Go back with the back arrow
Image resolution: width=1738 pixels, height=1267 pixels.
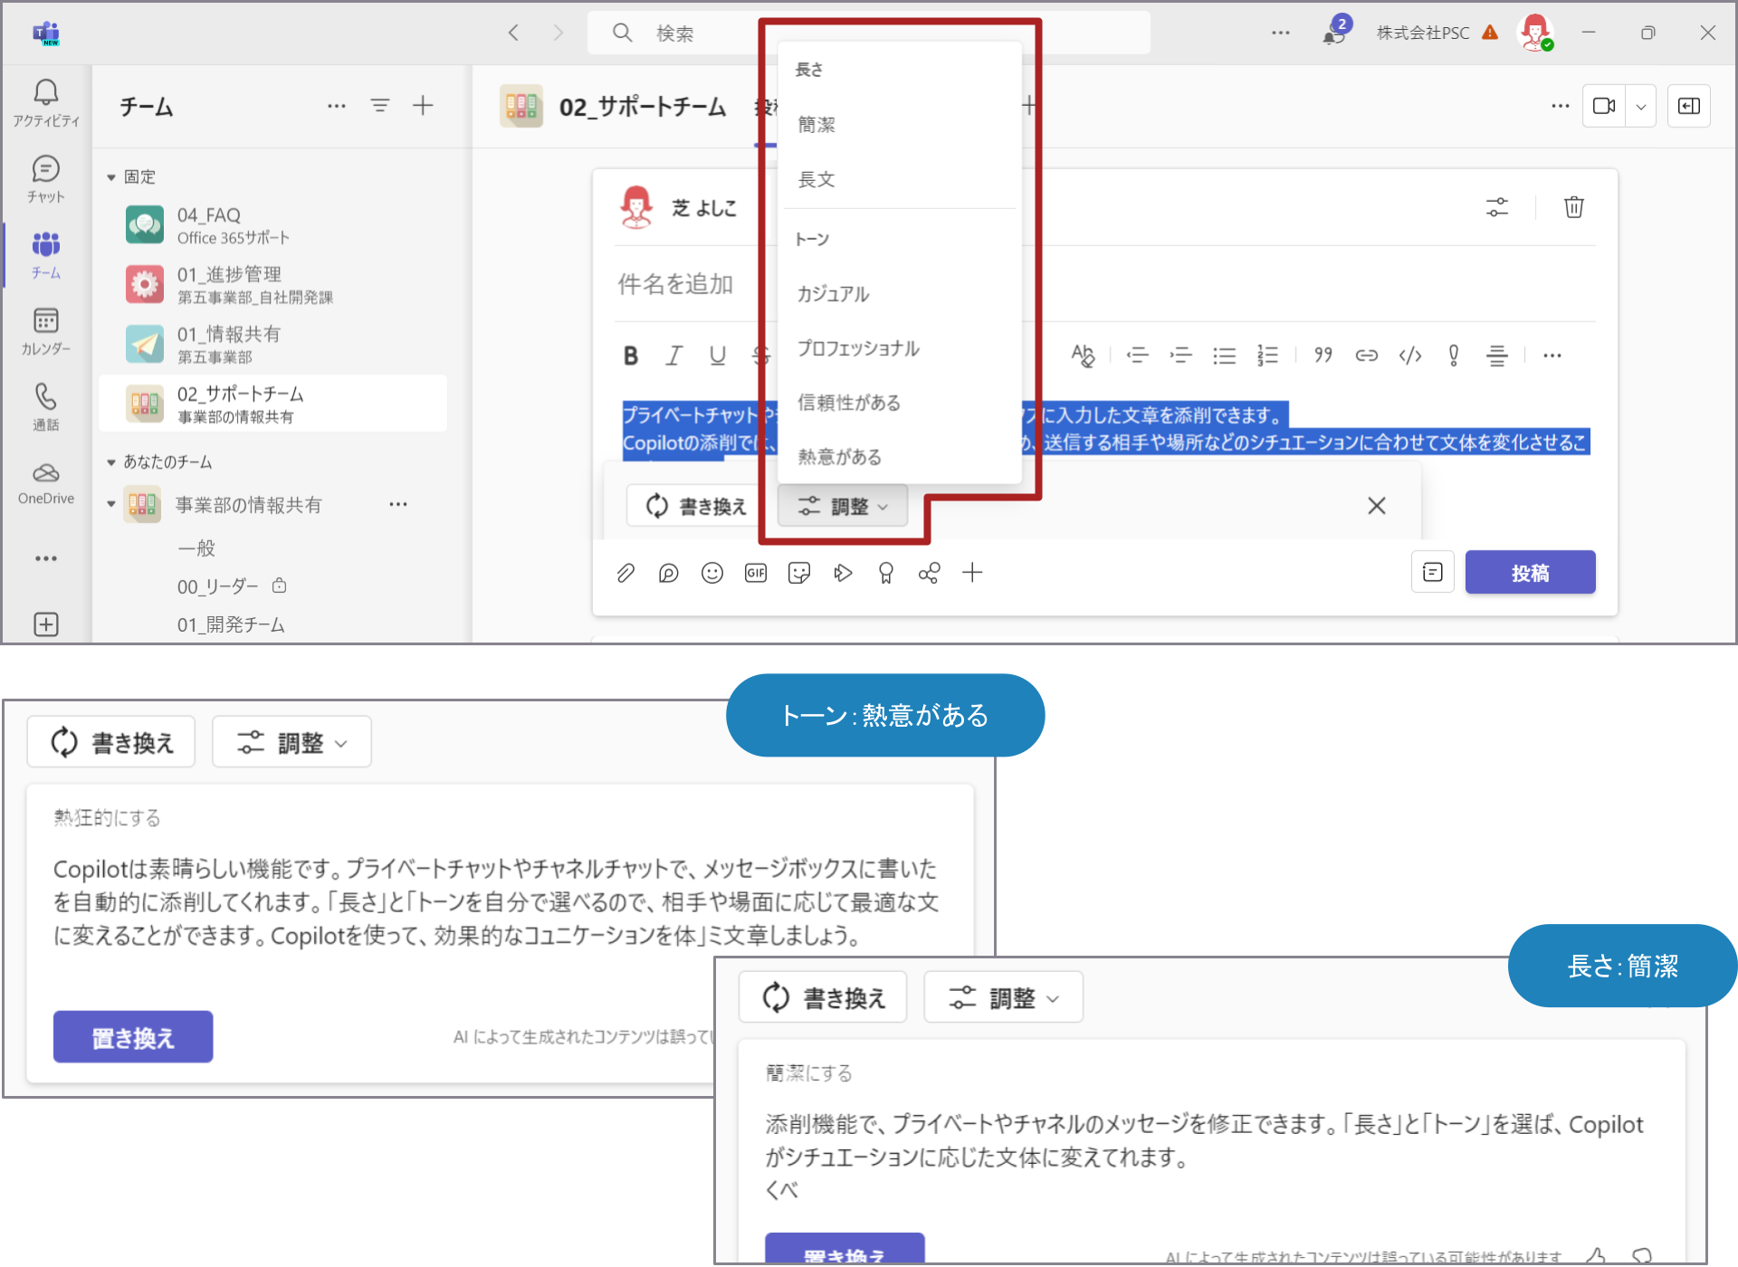[x=513, y=33]
